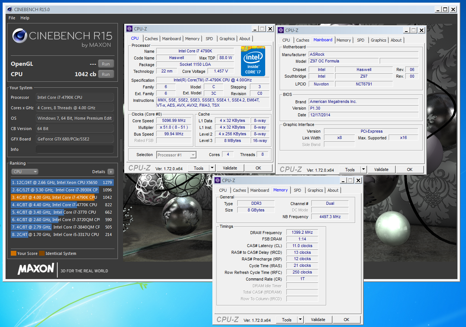Switch to Mainboard tab in CPU-Z CPU window
Screen dimensions: 466x327
[171, 39]
